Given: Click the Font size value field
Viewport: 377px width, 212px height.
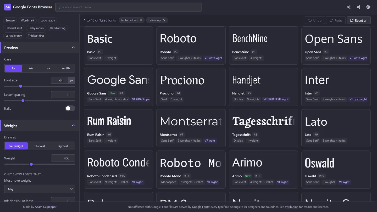Looking at the screenshot, I should pyautogui.click(x=60, y=80).
